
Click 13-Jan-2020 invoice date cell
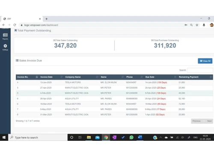coord(46,82)
